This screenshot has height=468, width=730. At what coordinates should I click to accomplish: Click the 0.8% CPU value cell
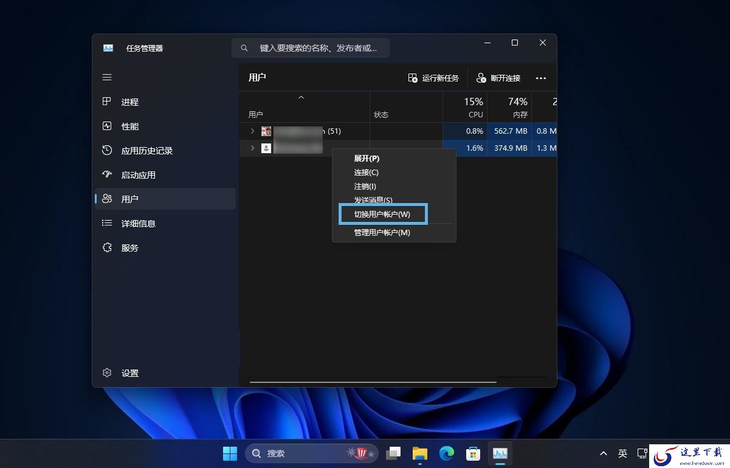coord(465,131)
